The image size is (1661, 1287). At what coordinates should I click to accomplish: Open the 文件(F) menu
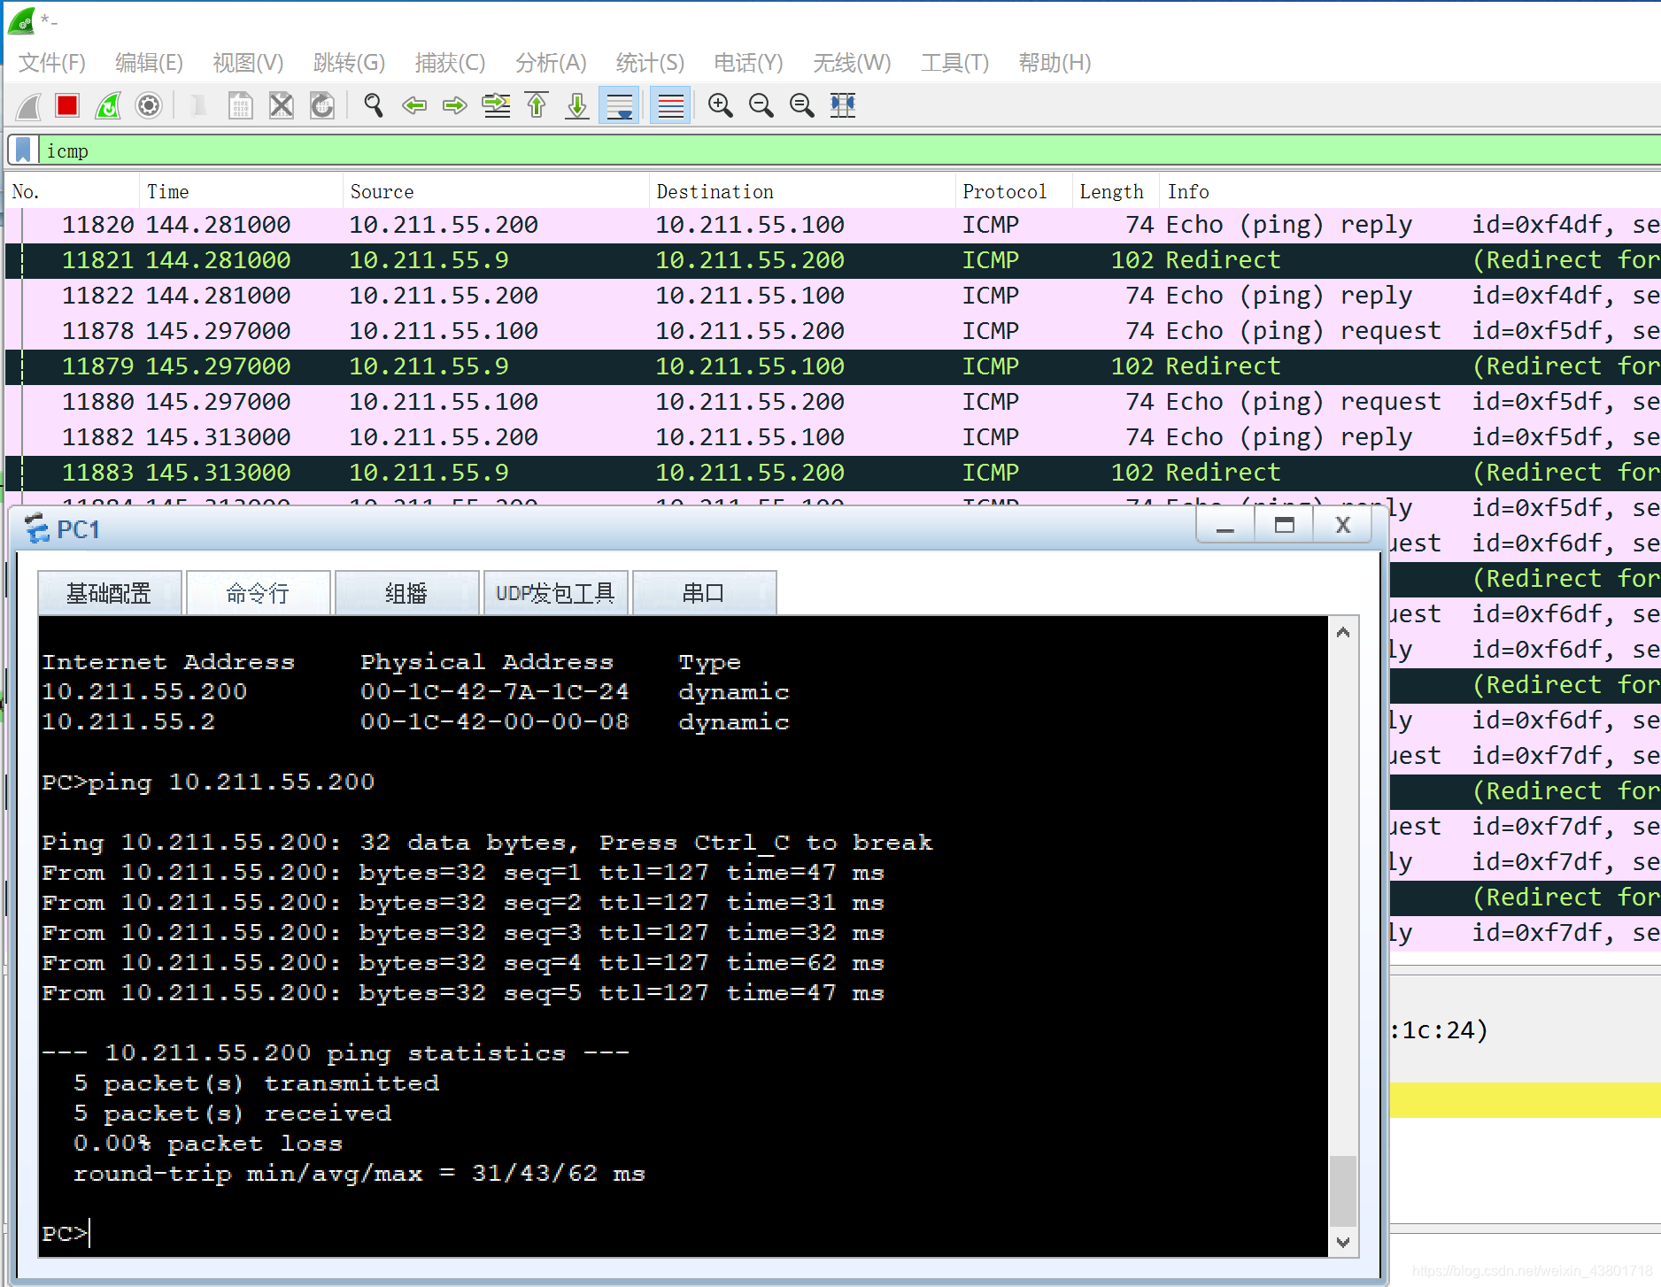[52, 63]
